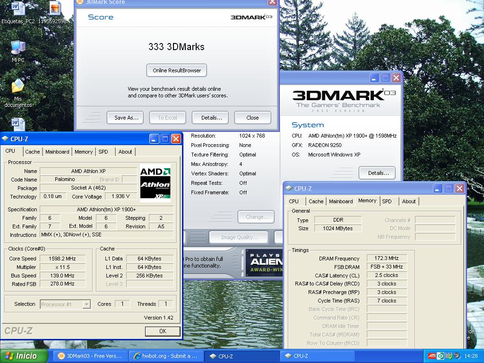The height and width of the screenshot is (363, 484).
Task: Select Mainboard tab in right CPU-Z window
Action: [x=341, y=201]
